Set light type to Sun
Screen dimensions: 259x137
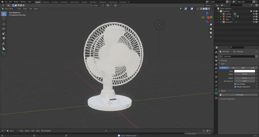234,68
